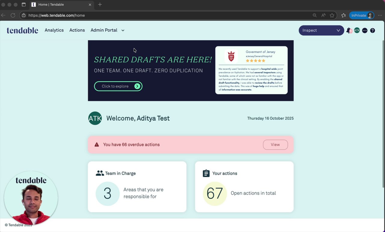Open the favorites list icon
Image resolution: width=385 pixels, height=232 pixels.
[x=343, y=15]
